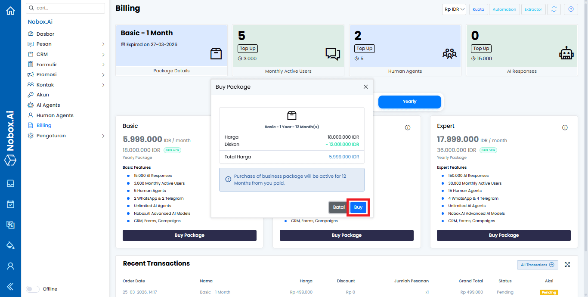The width and height of the screenshot is (588, 297).
Task: Expand Recent Transactions to fullscreen
Action: (x=567, y=265)
